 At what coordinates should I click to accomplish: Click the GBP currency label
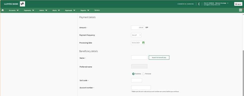coord(147,27)
